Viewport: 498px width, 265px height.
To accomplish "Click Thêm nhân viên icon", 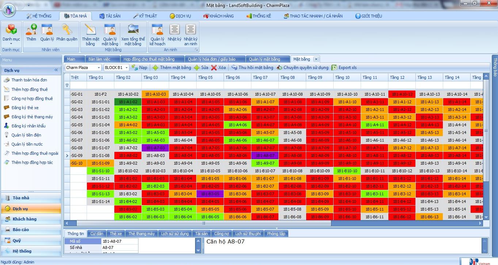I will click(x=31, y=30).
